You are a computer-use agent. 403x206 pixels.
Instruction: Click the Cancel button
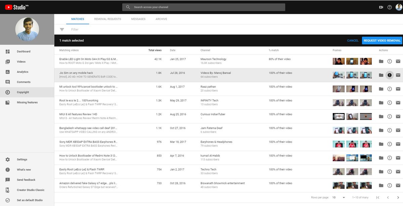pyautogui.click(x=353, y=41)
